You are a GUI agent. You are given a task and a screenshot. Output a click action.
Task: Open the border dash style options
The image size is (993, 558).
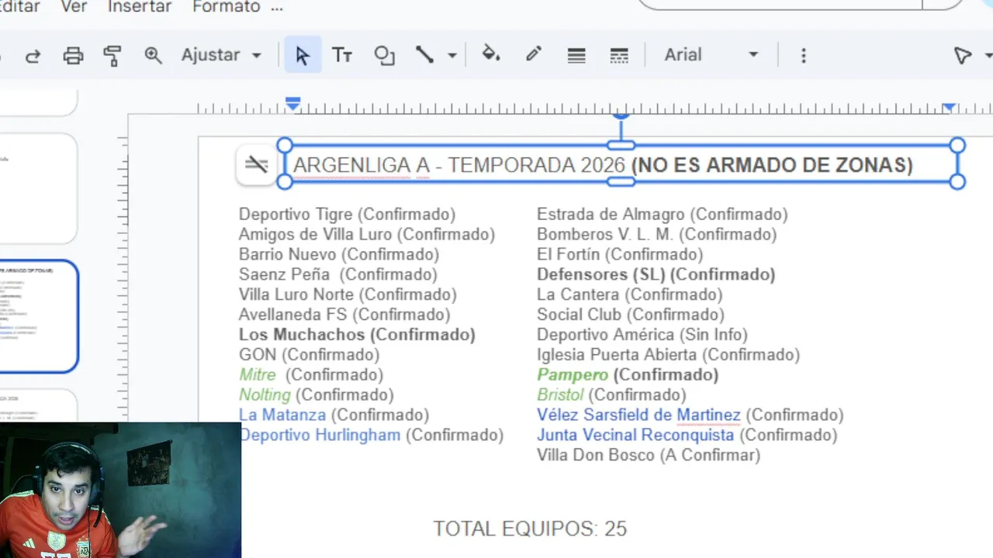tap(619, 55)
